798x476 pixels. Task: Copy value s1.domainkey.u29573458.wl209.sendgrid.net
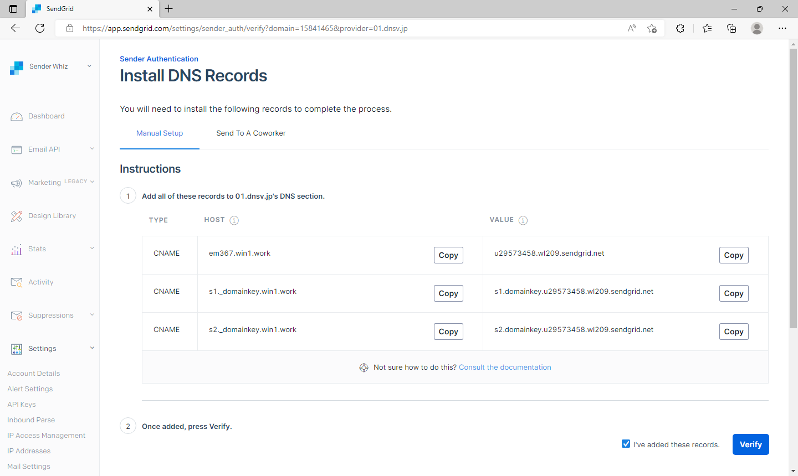(x=734, y=293)
